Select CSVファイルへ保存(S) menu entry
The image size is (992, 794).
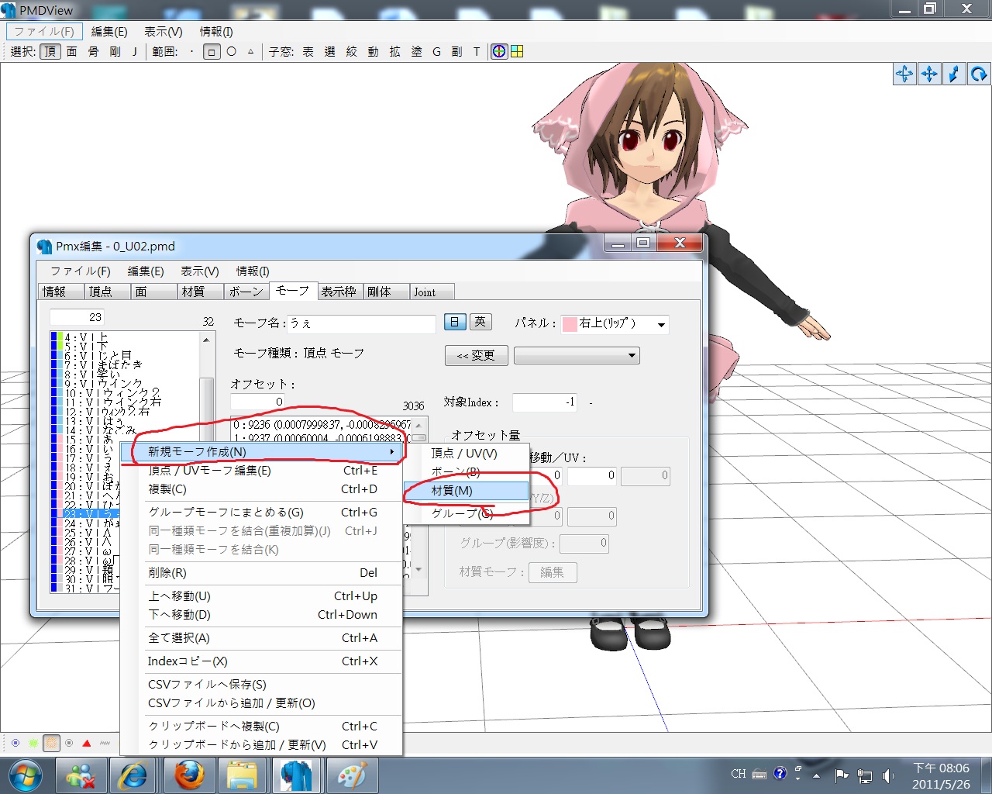(262, 685)
